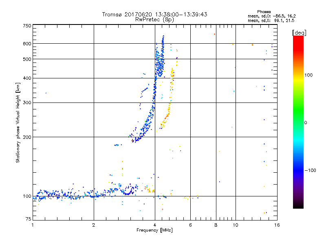Click the 'RwPretec (8p)' subtitle
The height and width of the screenshot is (245, 326).
(154, 20)
